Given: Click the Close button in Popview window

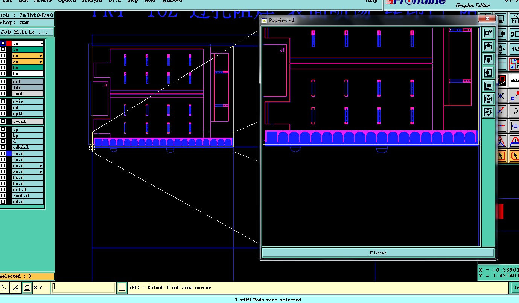Looking at the screenshot, I should tap(378, 252).
